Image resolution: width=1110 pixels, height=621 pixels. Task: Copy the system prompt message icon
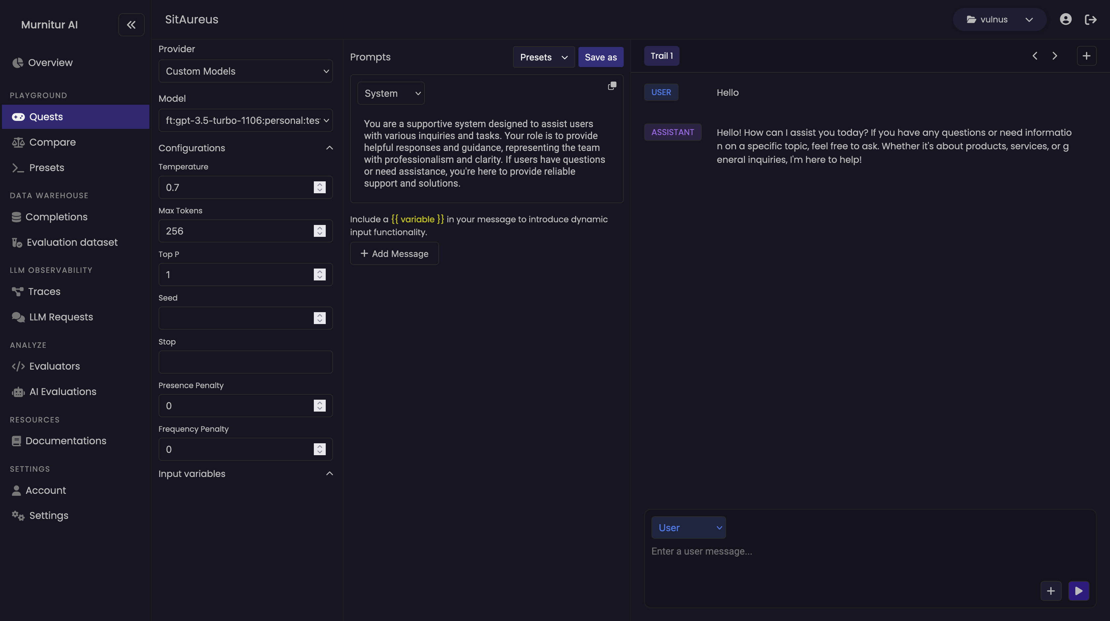click(x=612, y=86)
